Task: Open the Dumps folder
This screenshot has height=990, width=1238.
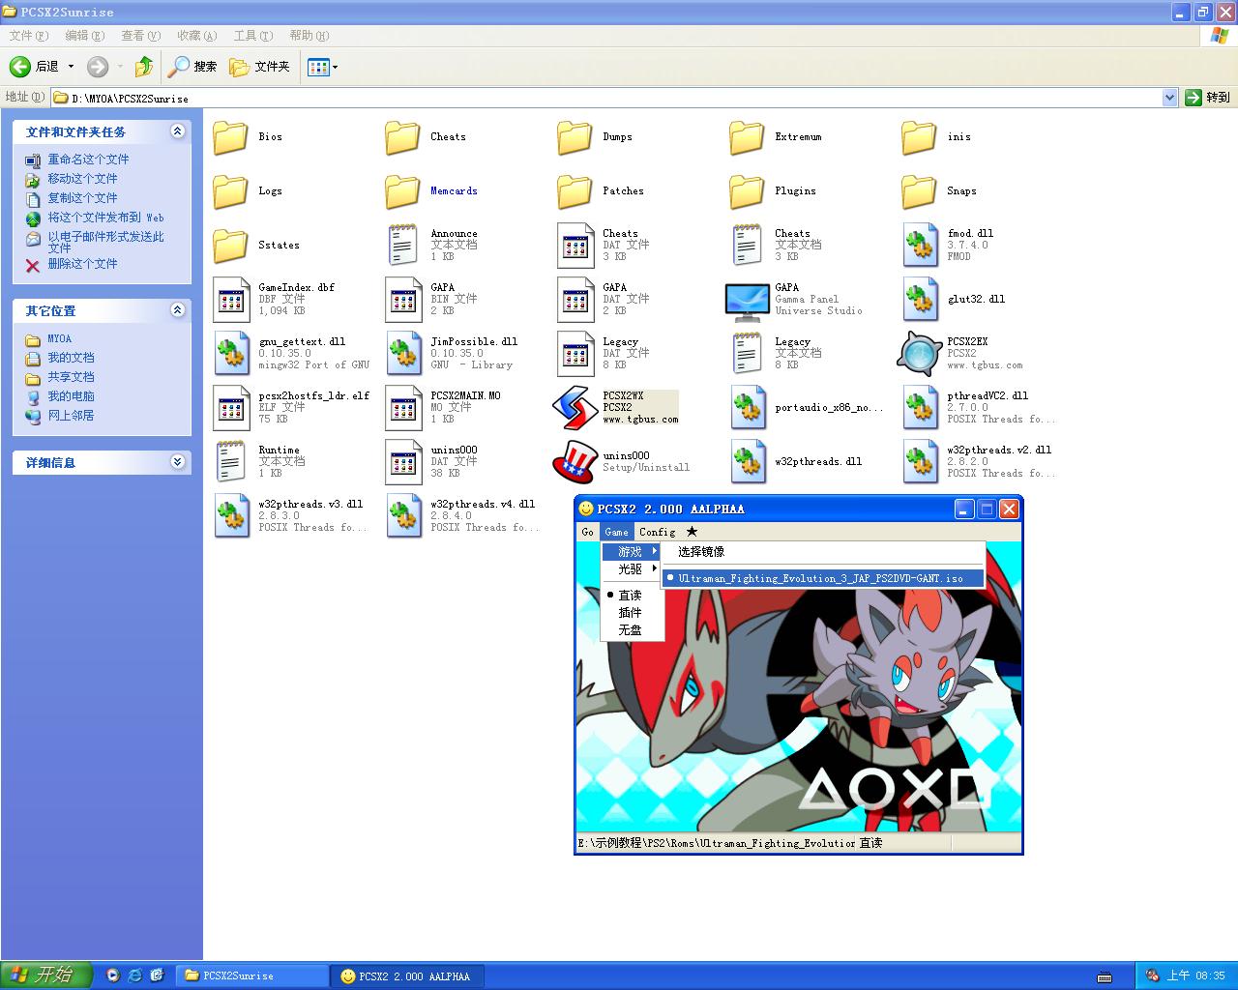Action: tap(575, 137)
